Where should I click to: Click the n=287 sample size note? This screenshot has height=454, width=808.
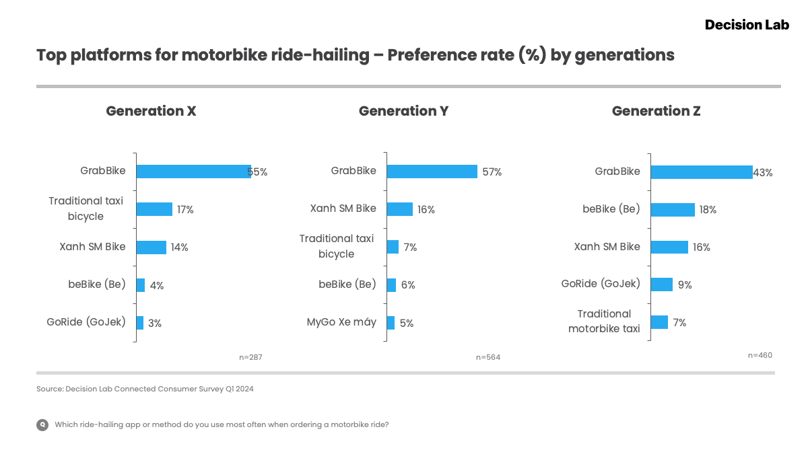pyautogui.click(x=250, y=357)
